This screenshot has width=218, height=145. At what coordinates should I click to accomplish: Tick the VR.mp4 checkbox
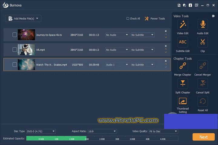[15, 50]
